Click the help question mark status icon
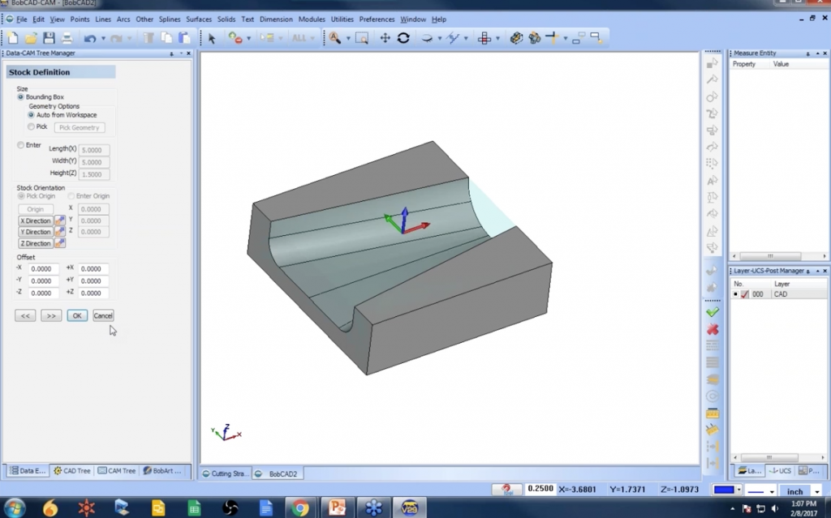831x518 pixels. (x=506, y=490)
